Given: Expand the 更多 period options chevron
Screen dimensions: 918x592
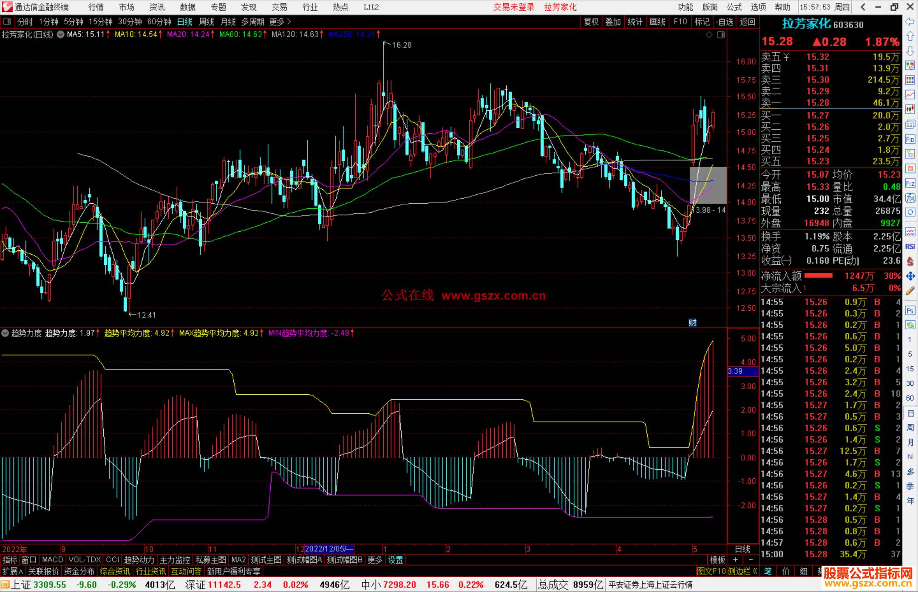Looking at the screenshot, I should (x=289, y=22).
